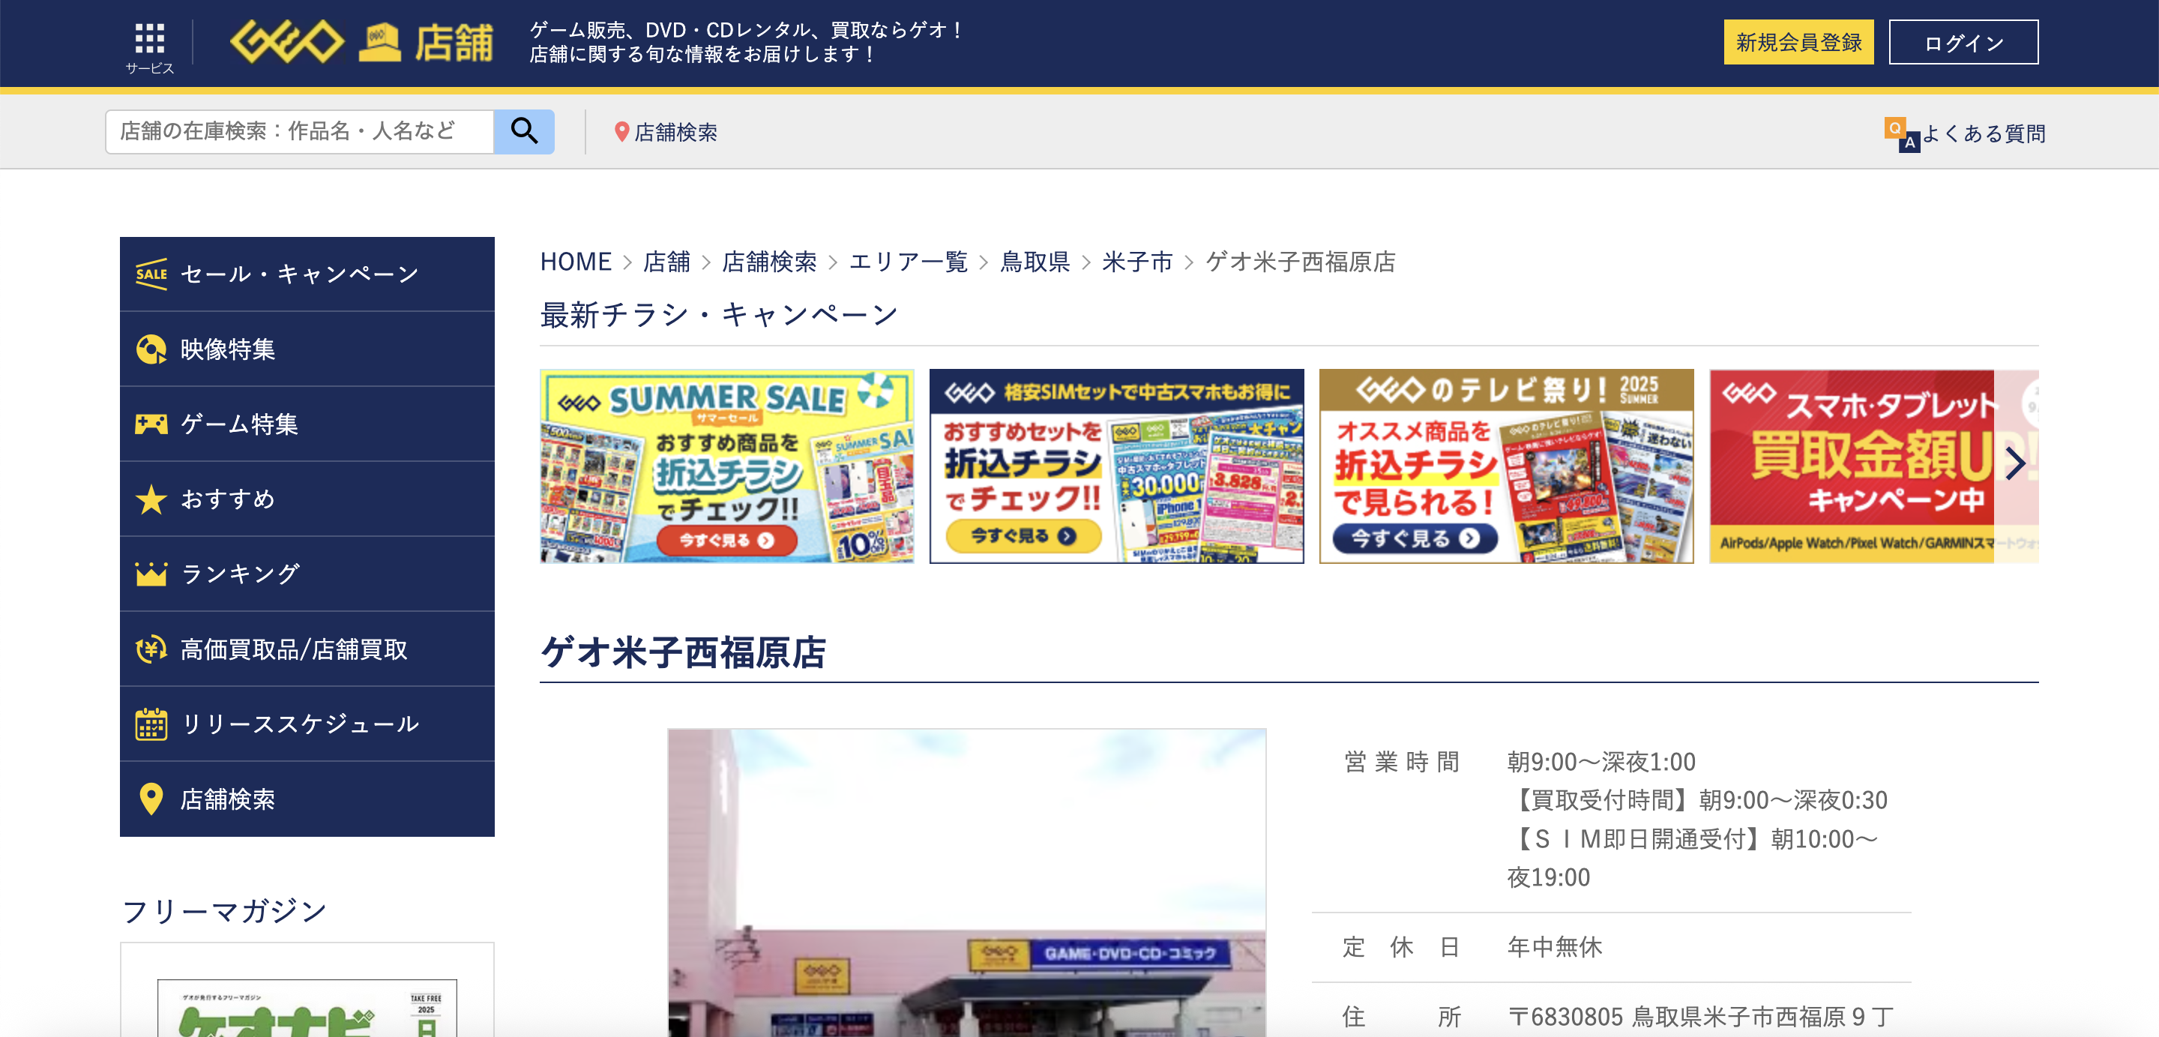This screenshot has width=2159, height=1037.
Task: Click the magnifier search button
Action: point(524,132)
